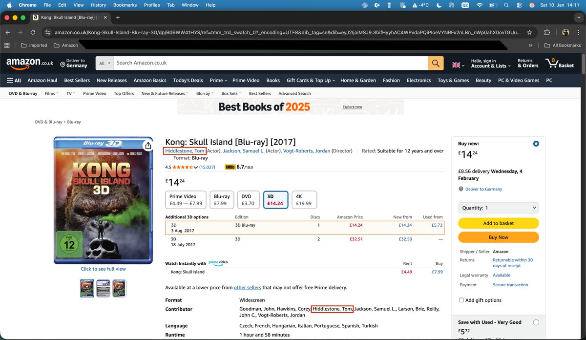Select the third product thumbnail
Viewport: 586px width, 340px height.
[x=119, y=288]
